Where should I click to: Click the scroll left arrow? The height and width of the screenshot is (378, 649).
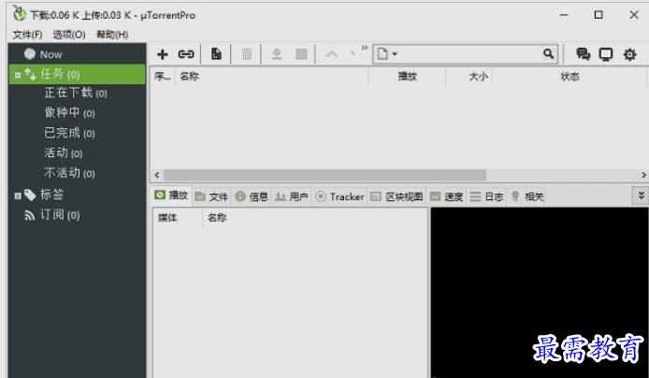tap(157, 175)
